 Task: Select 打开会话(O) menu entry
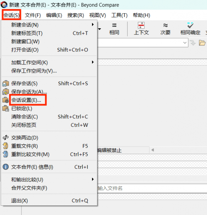49,50
